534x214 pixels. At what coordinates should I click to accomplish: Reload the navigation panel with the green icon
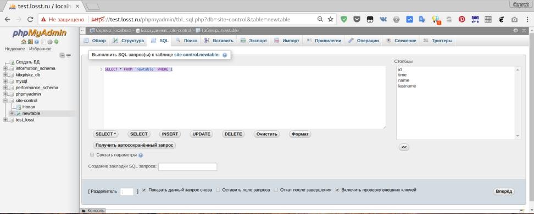[56, 42]
